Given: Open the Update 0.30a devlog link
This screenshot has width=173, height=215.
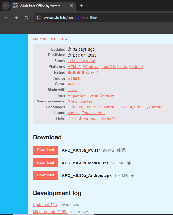Looking at the screenshot, I should [x=45, y=205].
